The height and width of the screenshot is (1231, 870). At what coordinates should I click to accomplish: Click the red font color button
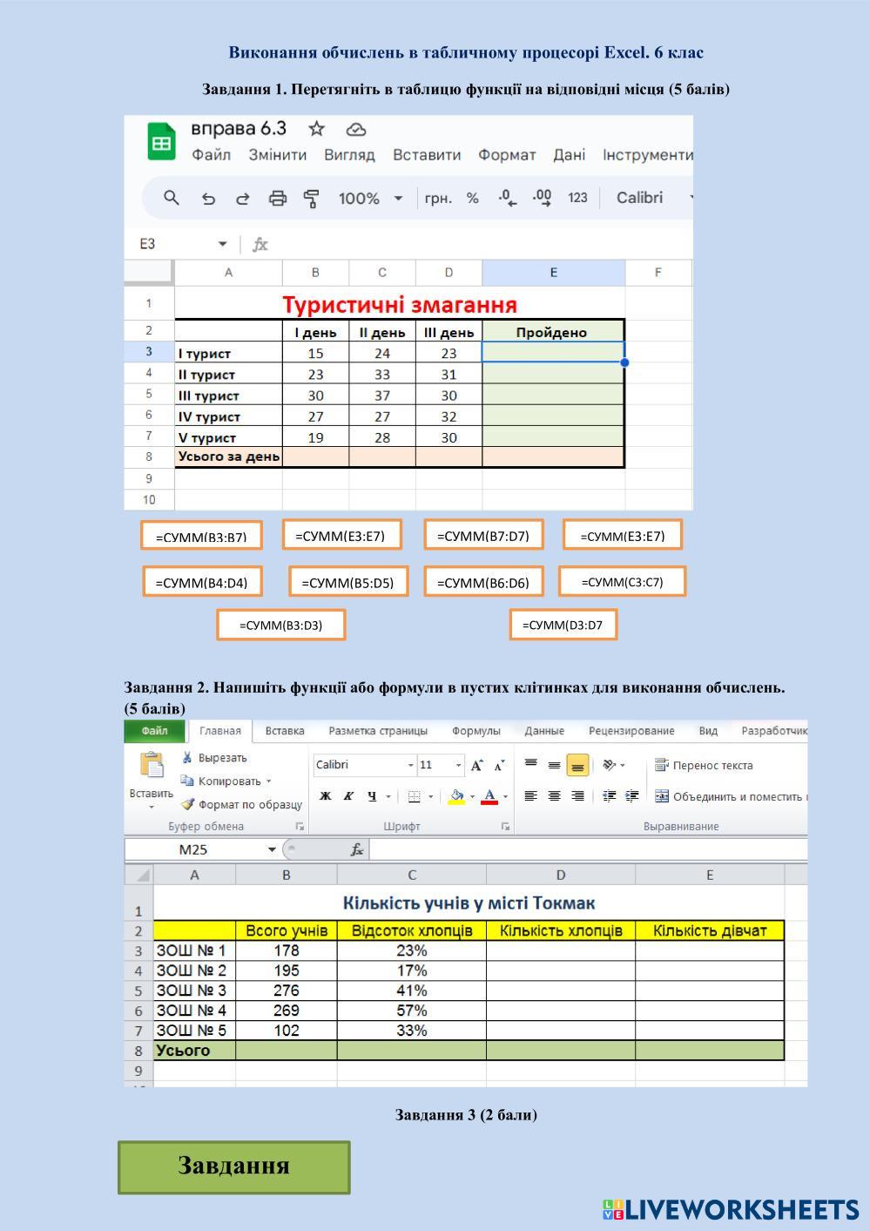tap(489, 795)
